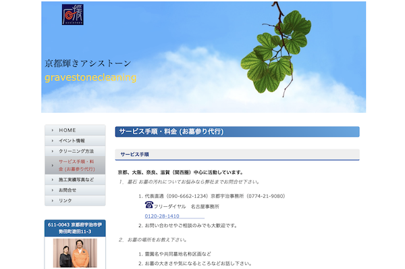Click the arrow icon beside クリーニング方法
The height and width of the screenshot is (269, 405).
pyautogui.click(x=53, y=151)
